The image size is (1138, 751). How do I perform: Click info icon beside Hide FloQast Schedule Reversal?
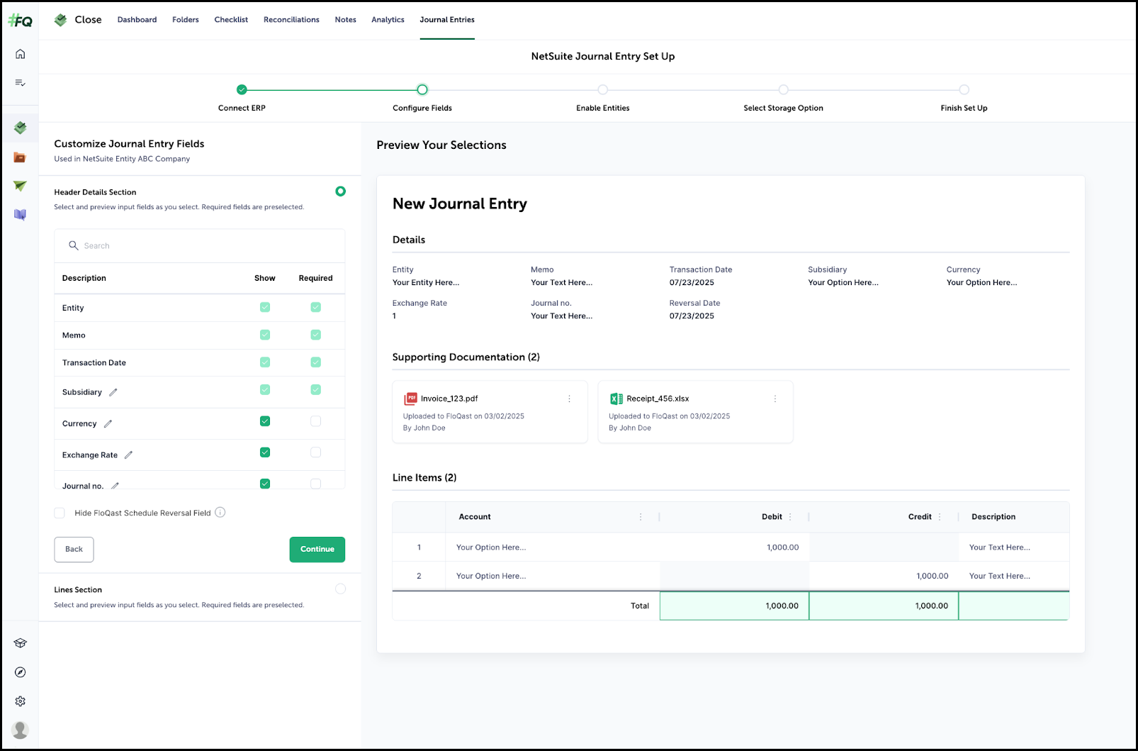click(x=220, y=513)
